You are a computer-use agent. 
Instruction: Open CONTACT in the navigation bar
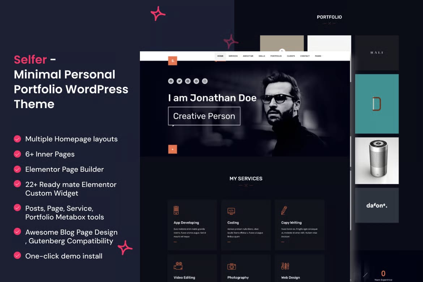coord(305,56)
